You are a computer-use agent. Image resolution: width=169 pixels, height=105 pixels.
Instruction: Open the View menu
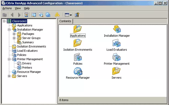coord(18,8)
